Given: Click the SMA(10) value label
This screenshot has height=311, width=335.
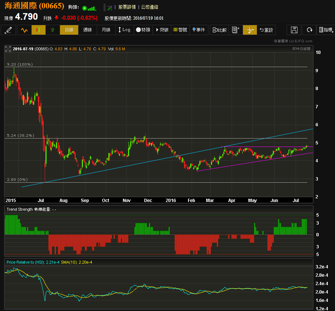Looking at the screenshot, I should coord(76,262).
